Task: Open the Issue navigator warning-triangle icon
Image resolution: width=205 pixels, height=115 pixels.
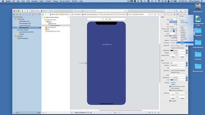Action: pos(27,14)
